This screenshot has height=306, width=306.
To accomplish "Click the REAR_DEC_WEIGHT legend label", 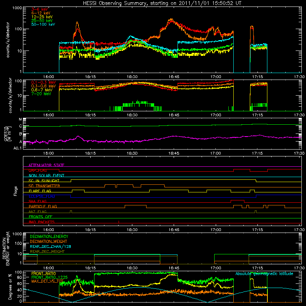I will point(47,252).
